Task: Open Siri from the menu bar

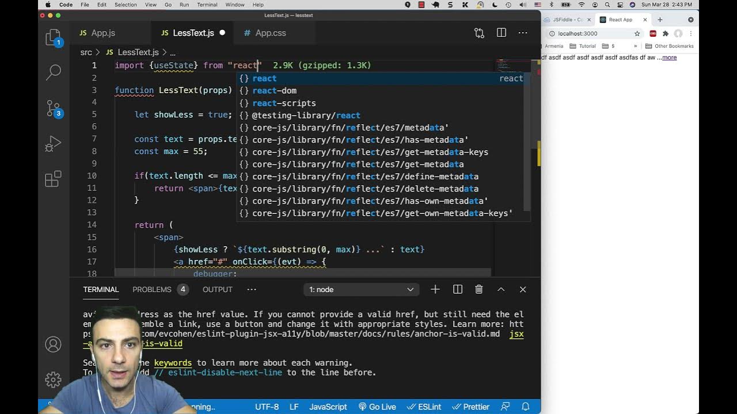Action: tap(632, 5)
